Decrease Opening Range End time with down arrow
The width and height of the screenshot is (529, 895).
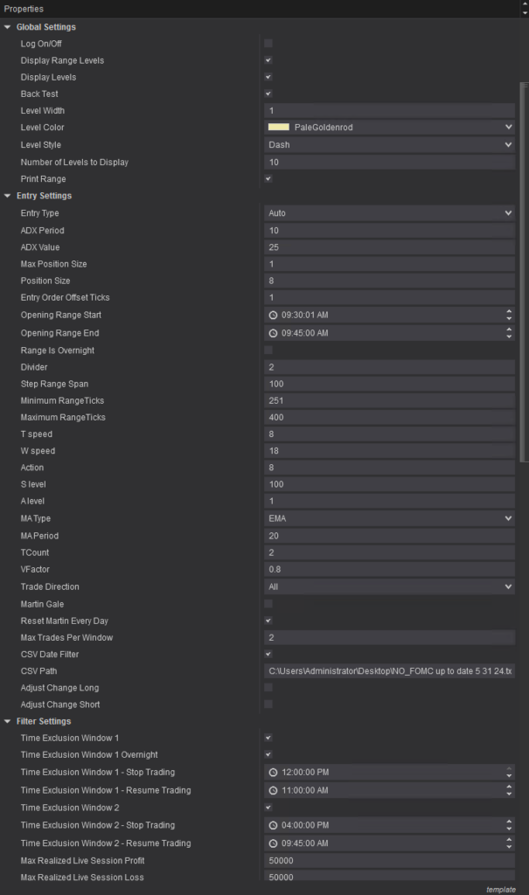[509, 336]
